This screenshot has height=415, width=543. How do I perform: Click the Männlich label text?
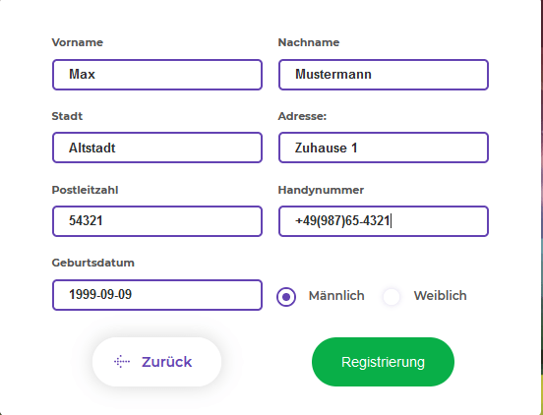(336, 296)
